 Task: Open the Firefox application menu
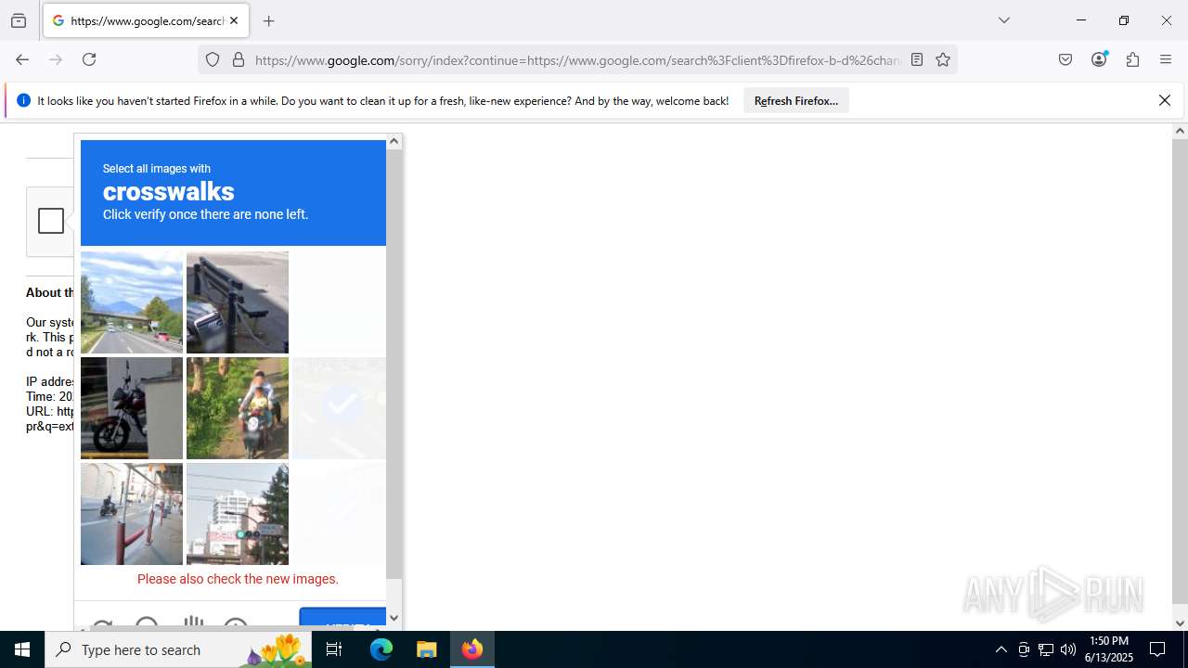pyautogui.click(x=1166, y=59)
